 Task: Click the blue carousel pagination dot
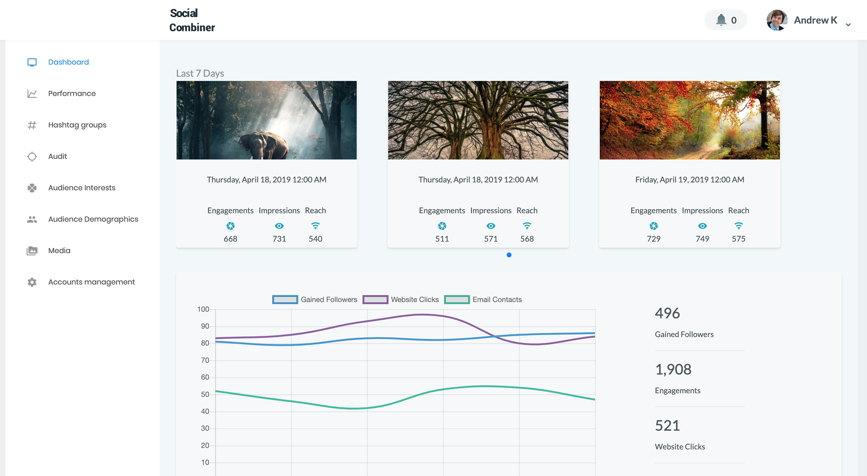(x=509, y=255)
